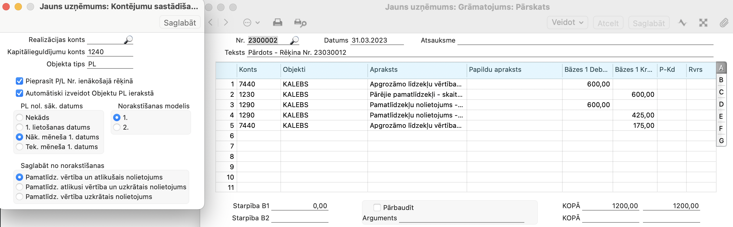Switch to table tab B

(x=721, y=80)
